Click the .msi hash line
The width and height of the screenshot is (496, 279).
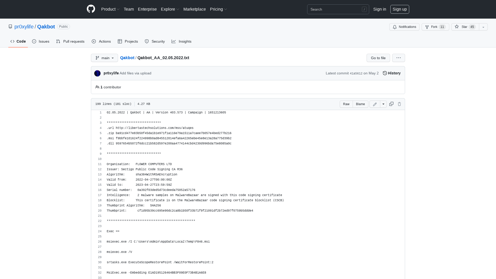tap(169, 138)
